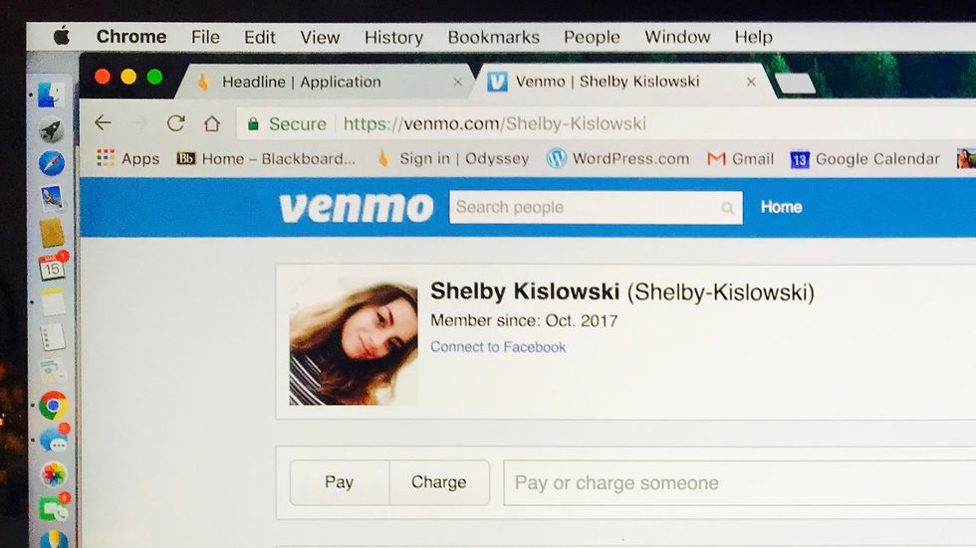Open the Bookmarks menu
The height and width of the screenshot is (548, 976).
[x=494, y=37]
